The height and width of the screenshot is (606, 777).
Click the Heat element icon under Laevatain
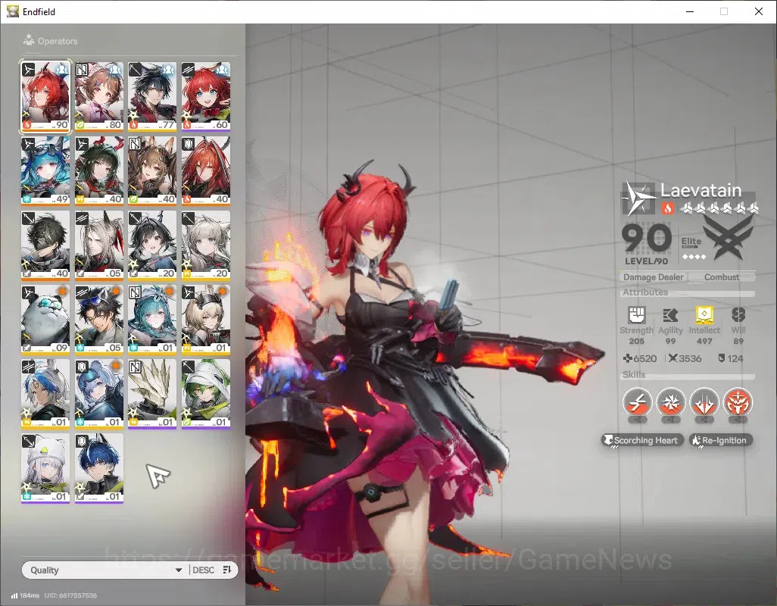[x=667, y=208]
